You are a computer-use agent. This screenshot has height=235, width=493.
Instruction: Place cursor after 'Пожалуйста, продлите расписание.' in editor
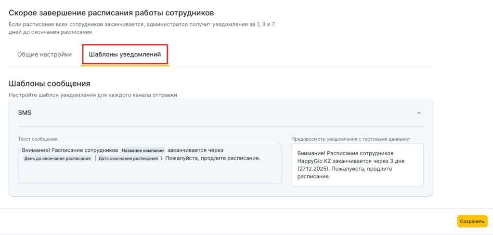[x=261, y=159]
